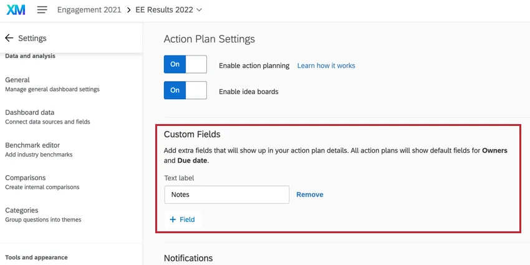Click the XM logo icon

[x=16, y=10]
